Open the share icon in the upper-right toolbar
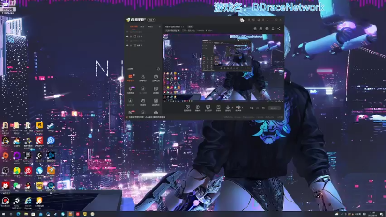The width and height of the screenshot is (386, 217). (279, 29)
